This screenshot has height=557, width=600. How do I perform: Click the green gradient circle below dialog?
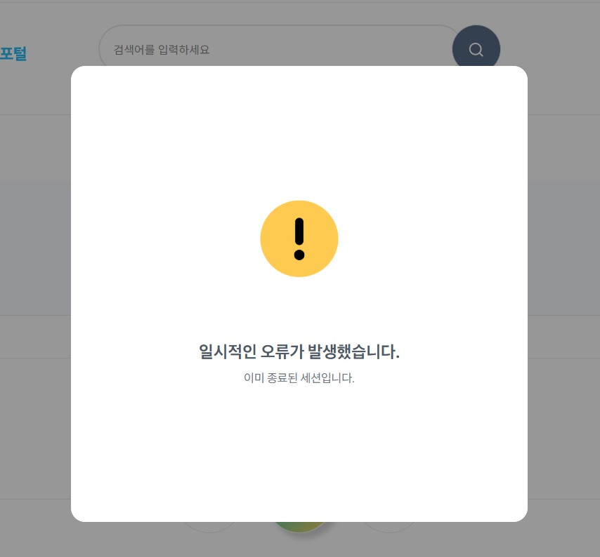click(x=300, y=526)
